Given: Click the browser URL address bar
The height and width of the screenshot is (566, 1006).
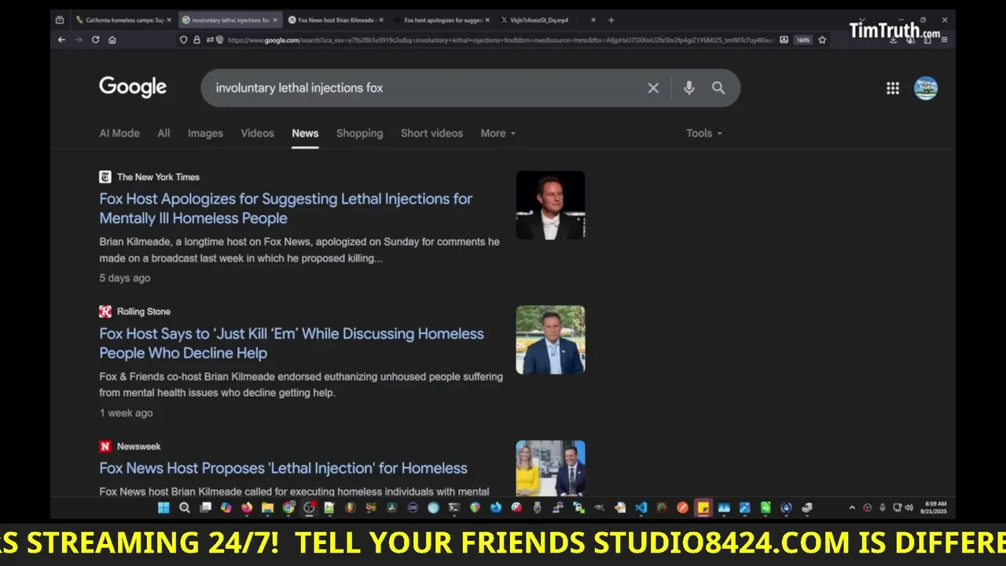Looking at the screenshot, I should coord(500,39).
